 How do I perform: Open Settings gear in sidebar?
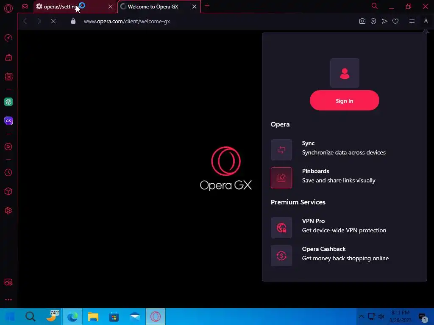pos(8,211)
